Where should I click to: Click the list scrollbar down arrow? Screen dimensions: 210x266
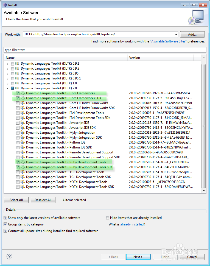(x=204, y=191)
